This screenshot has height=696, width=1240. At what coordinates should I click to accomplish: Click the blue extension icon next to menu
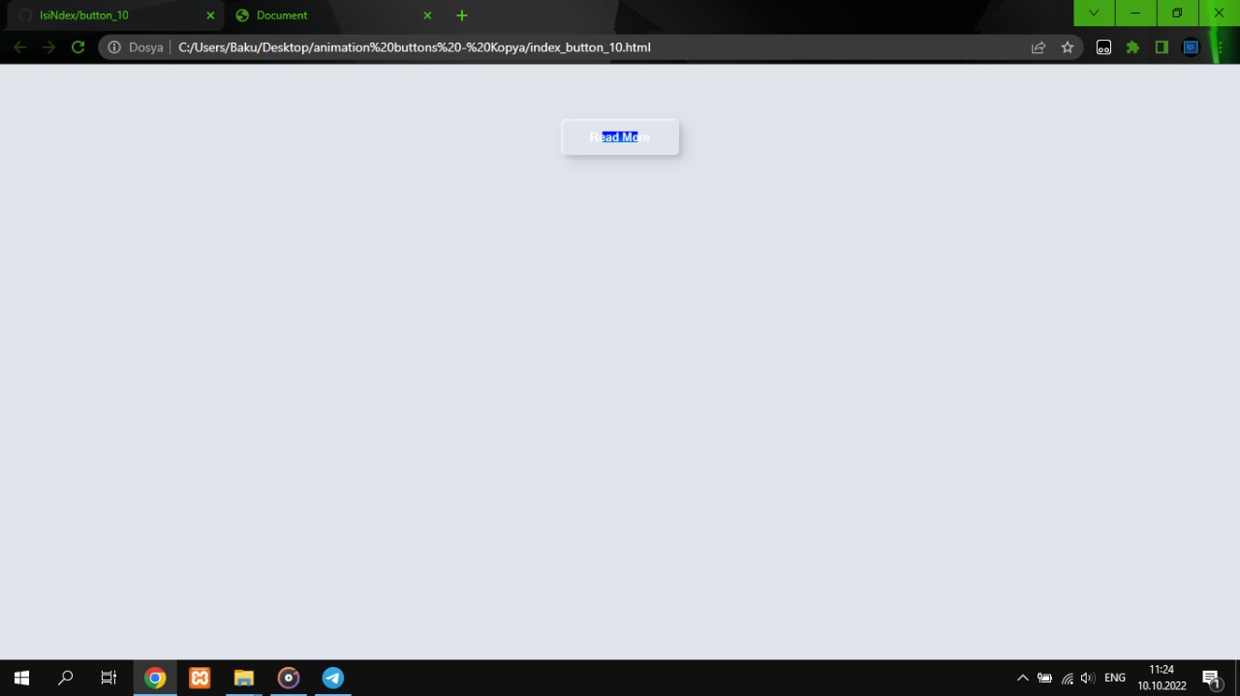(1191, 46)
